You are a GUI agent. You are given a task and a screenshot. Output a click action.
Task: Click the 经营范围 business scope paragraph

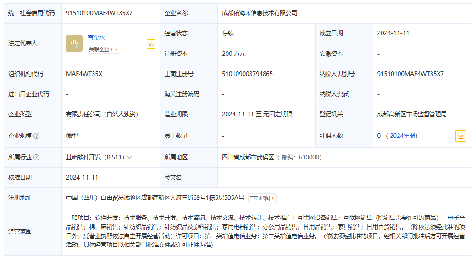point(265,231)
